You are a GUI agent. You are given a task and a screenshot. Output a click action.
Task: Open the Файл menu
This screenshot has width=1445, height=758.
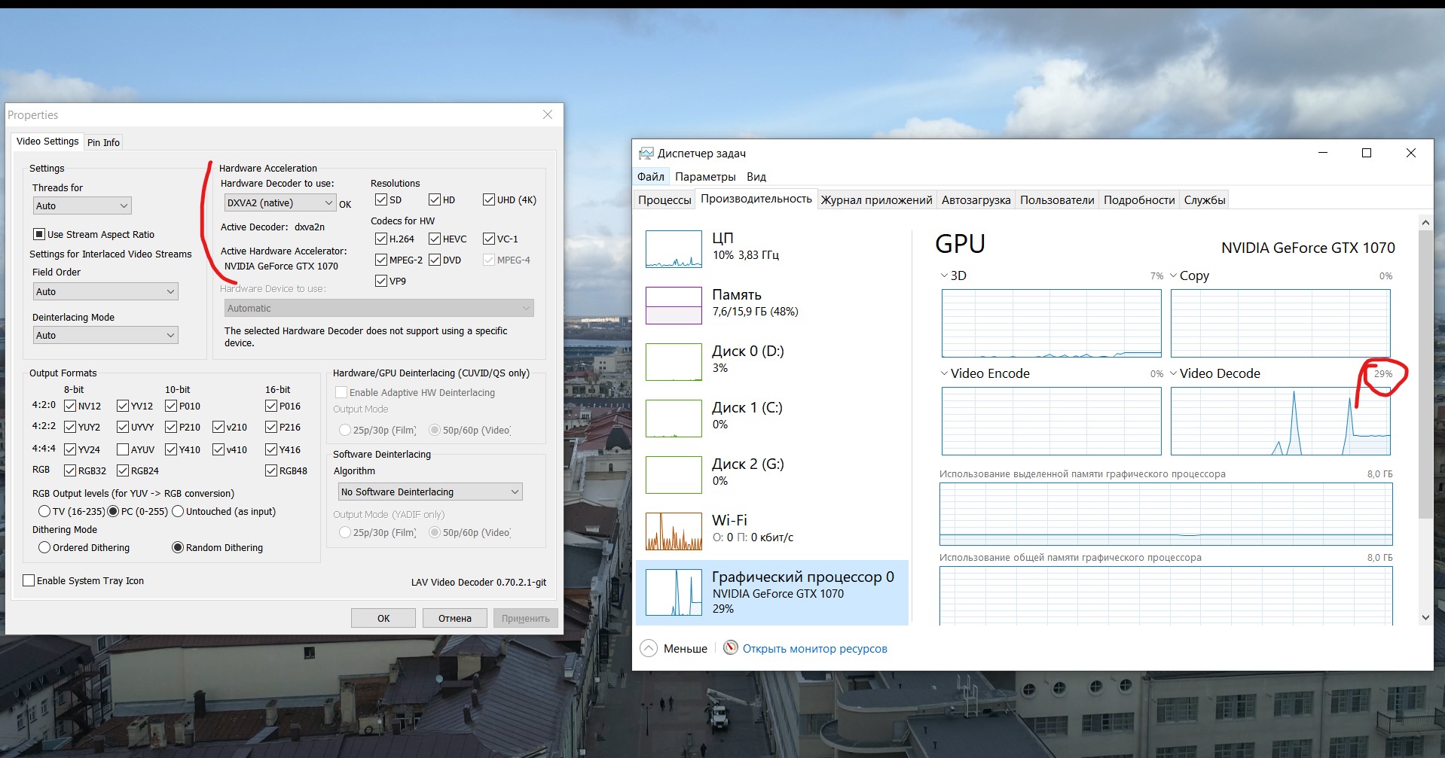click(x=651, y=177)
